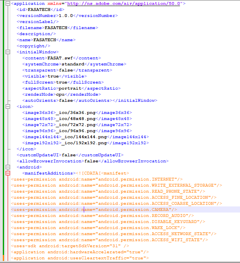240x263 pixels.
Task: Click the WAKE_LOCK permission line
Action: pyautogui.click(x=98, y=228)
